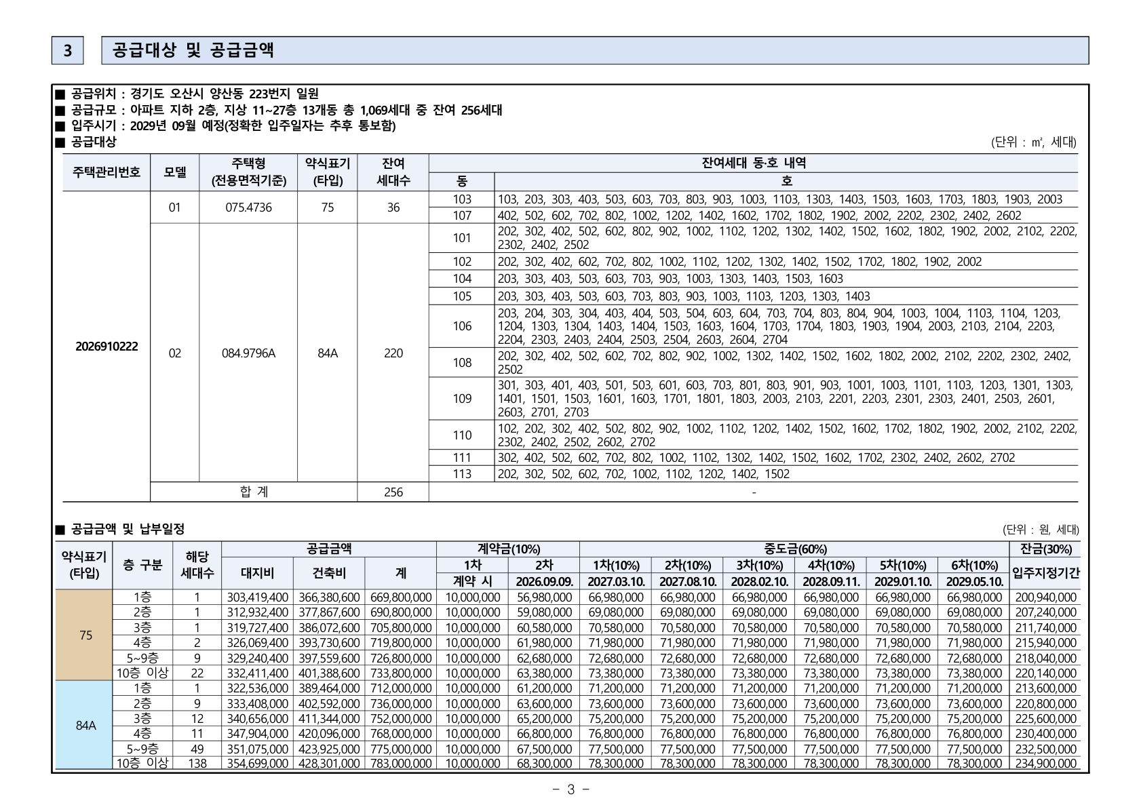Click the remaining units cell '36'
This screenshot has height=807, width=1141.
393,208
